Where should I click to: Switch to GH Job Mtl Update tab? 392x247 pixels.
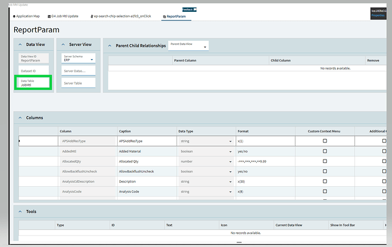[x=63, y=16]
